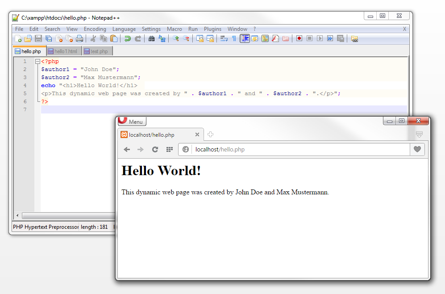Open the Opera Menu dropdown
445x294 pixels.
(x=132, y=122)
